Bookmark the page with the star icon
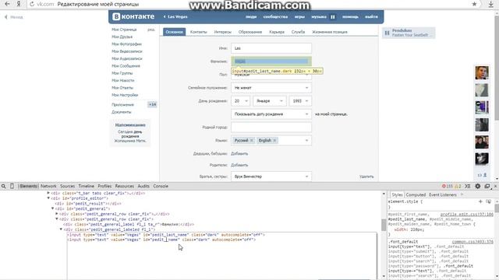 (474, 4)
